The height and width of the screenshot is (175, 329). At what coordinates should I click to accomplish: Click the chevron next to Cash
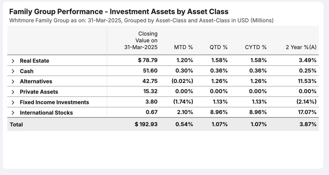click(x=14, y=71)
